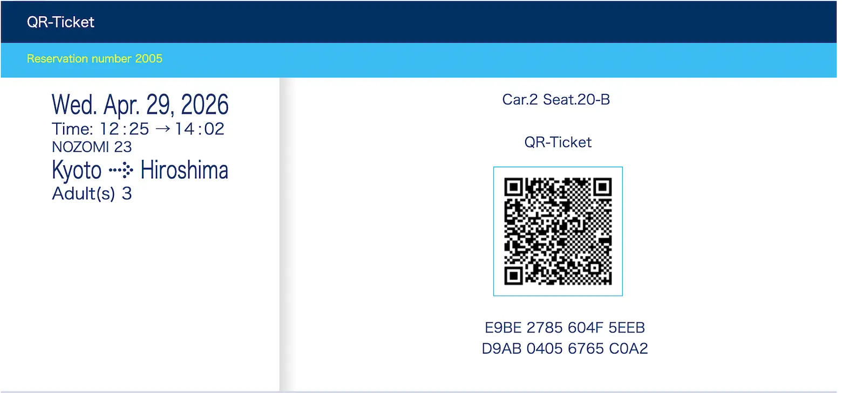842x393 pixels.
Task: Click the Hiroshima destination station
Action: point(184,171)
